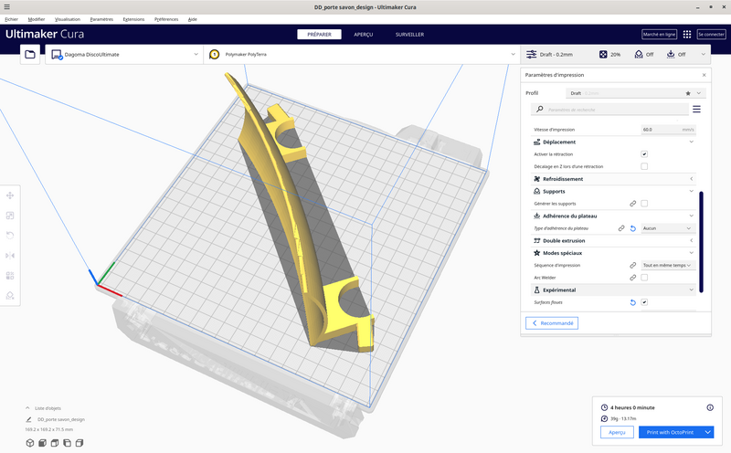The width and height of the screenshot is (731, 453).
Task: Click the Aperçu button near print time
Action: click(x=617, y=433)
